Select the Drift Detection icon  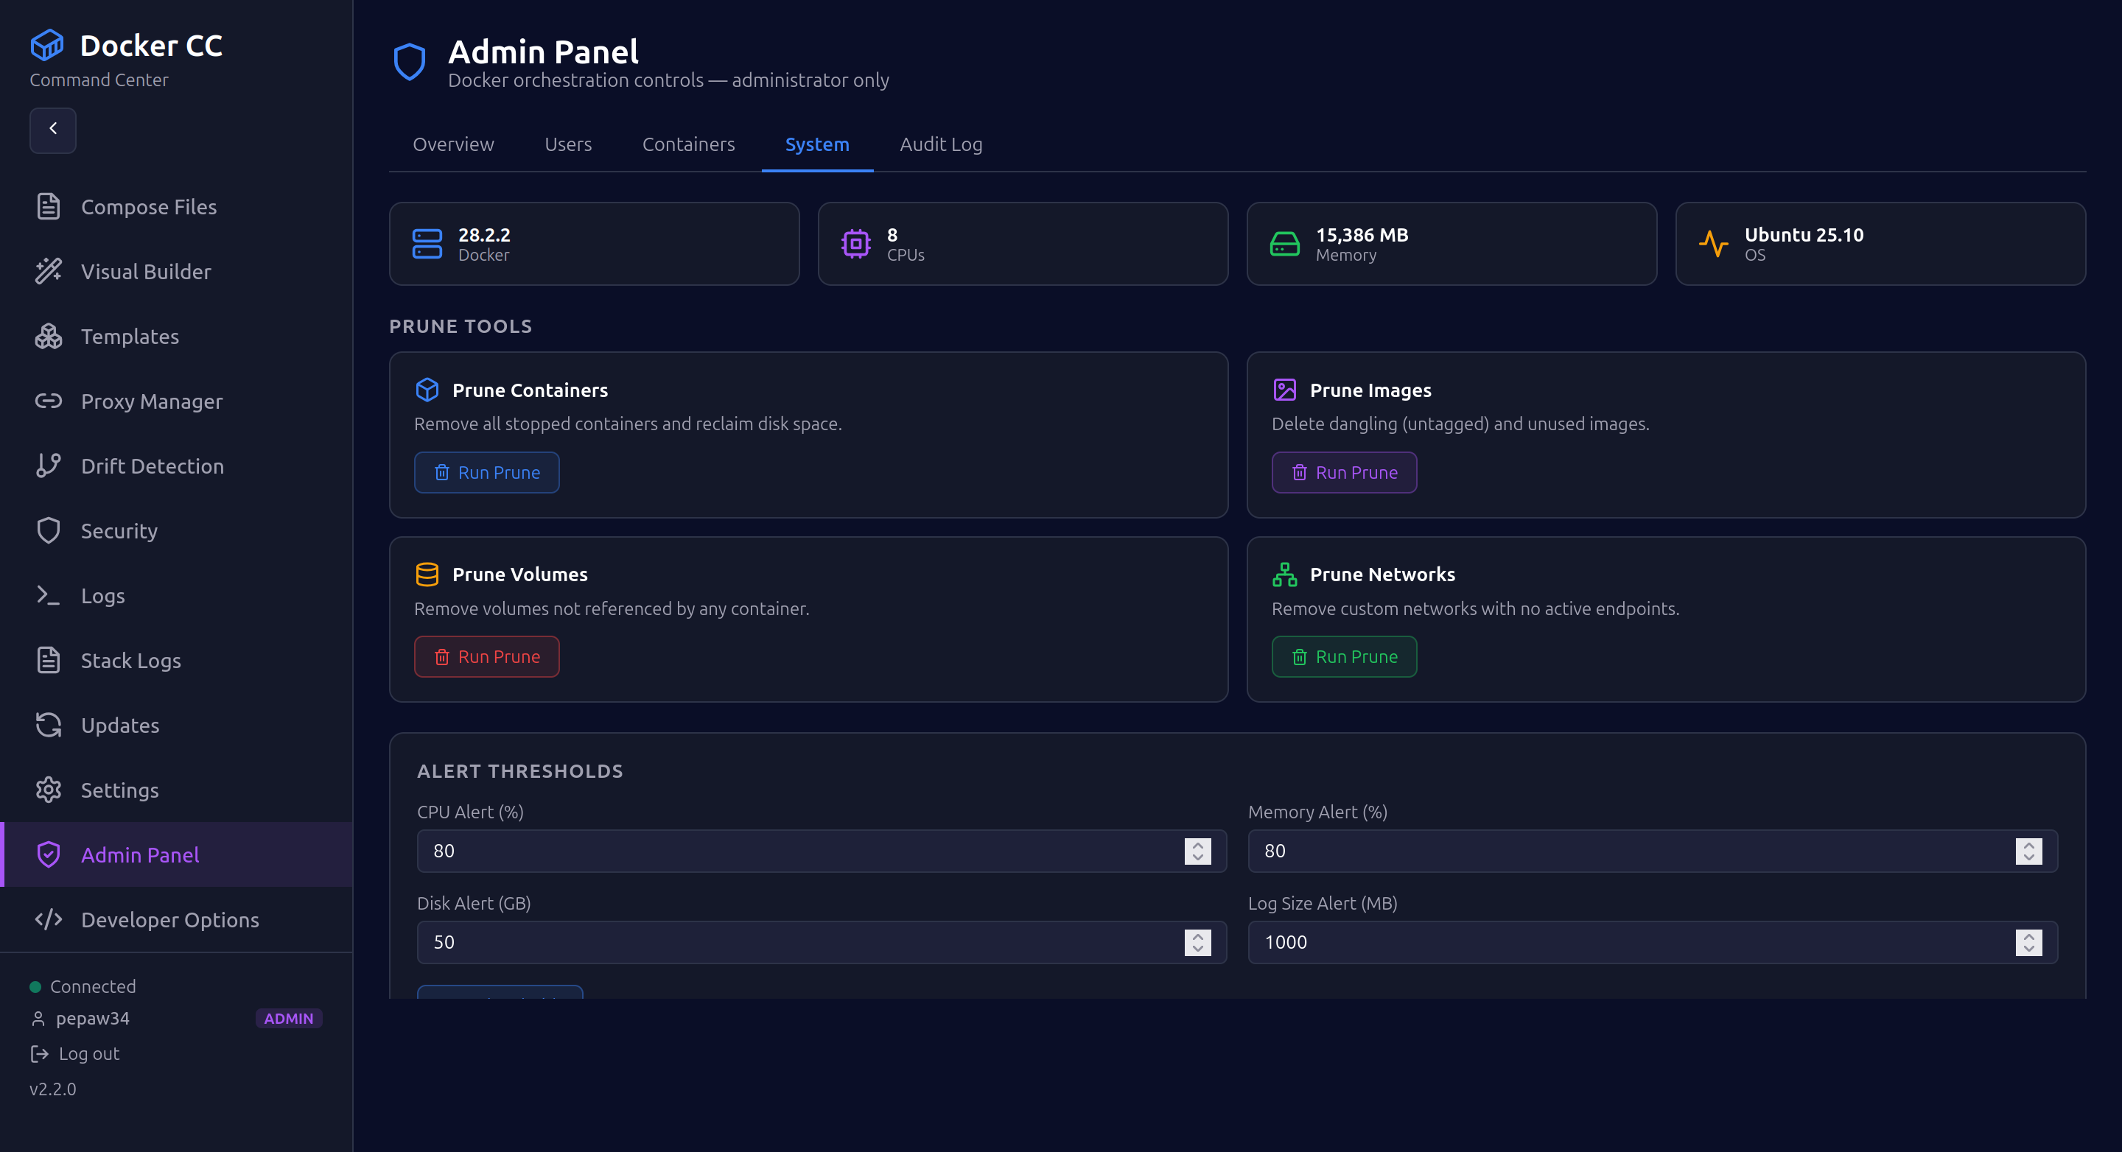49,466
